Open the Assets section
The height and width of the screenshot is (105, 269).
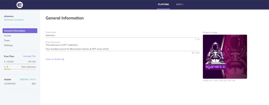coord(8,36)
